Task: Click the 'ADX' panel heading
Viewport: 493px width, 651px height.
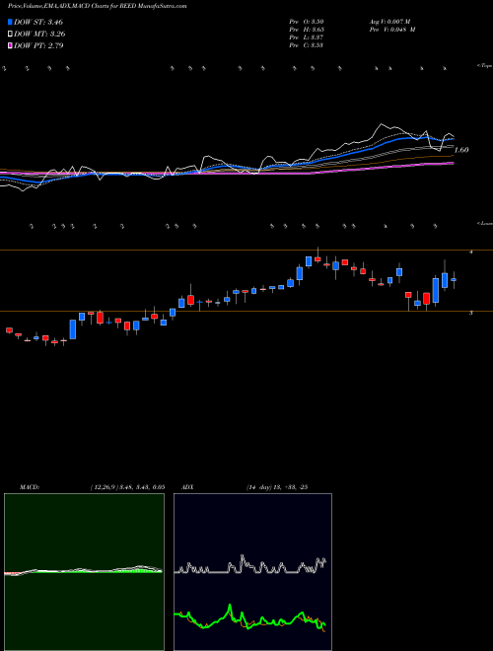Action: tap(187, 487)
